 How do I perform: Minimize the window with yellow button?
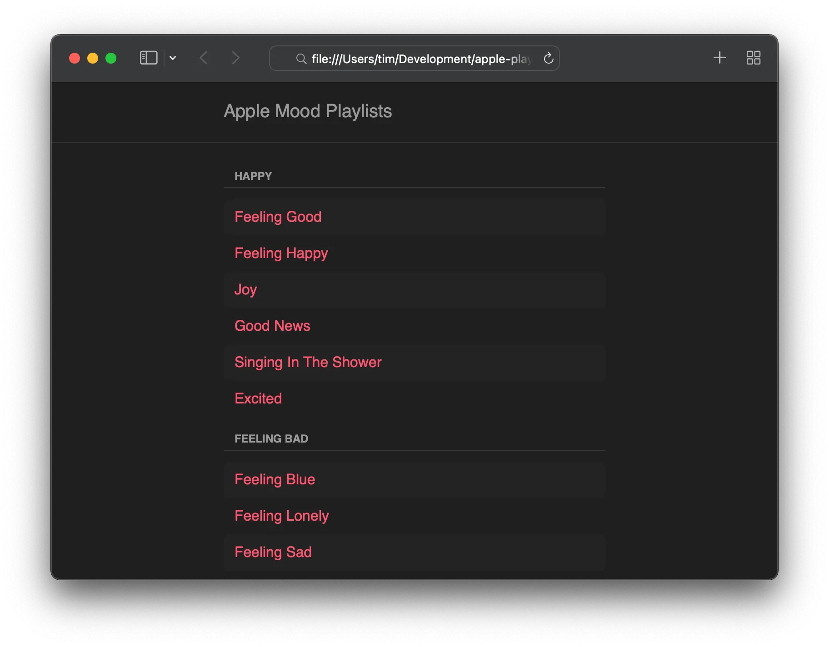pos(93,58)
